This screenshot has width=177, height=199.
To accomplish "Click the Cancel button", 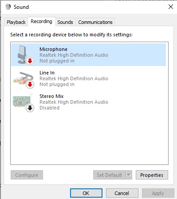I will click(x=122, y=193).
